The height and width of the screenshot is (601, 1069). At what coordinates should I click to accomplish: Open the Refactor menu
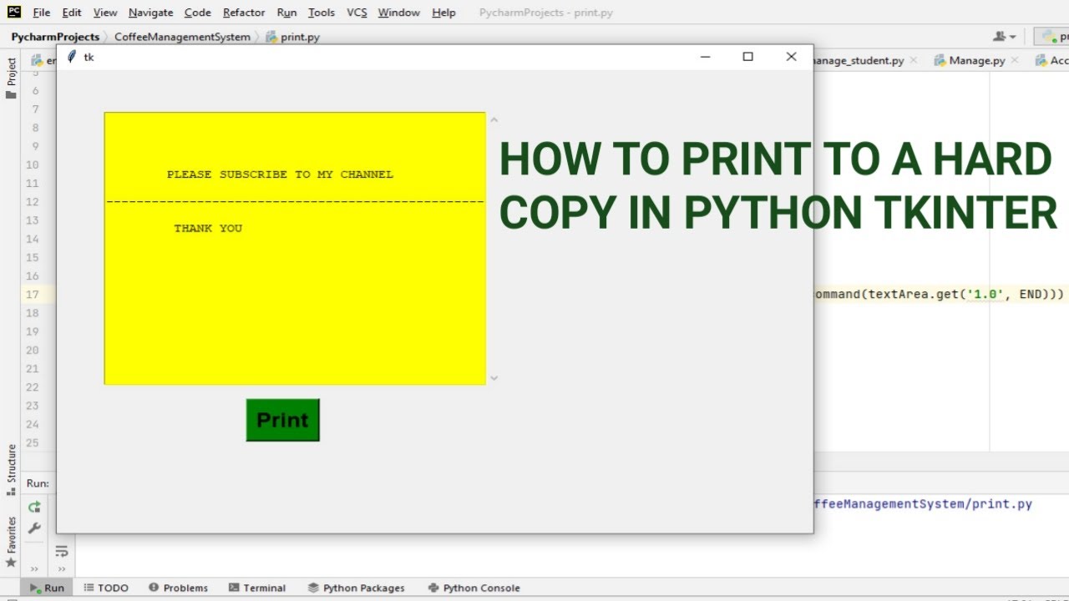244,13
